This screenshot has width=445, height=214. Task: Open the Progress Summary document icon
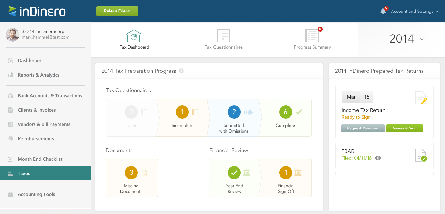click(x=312, y=36)
